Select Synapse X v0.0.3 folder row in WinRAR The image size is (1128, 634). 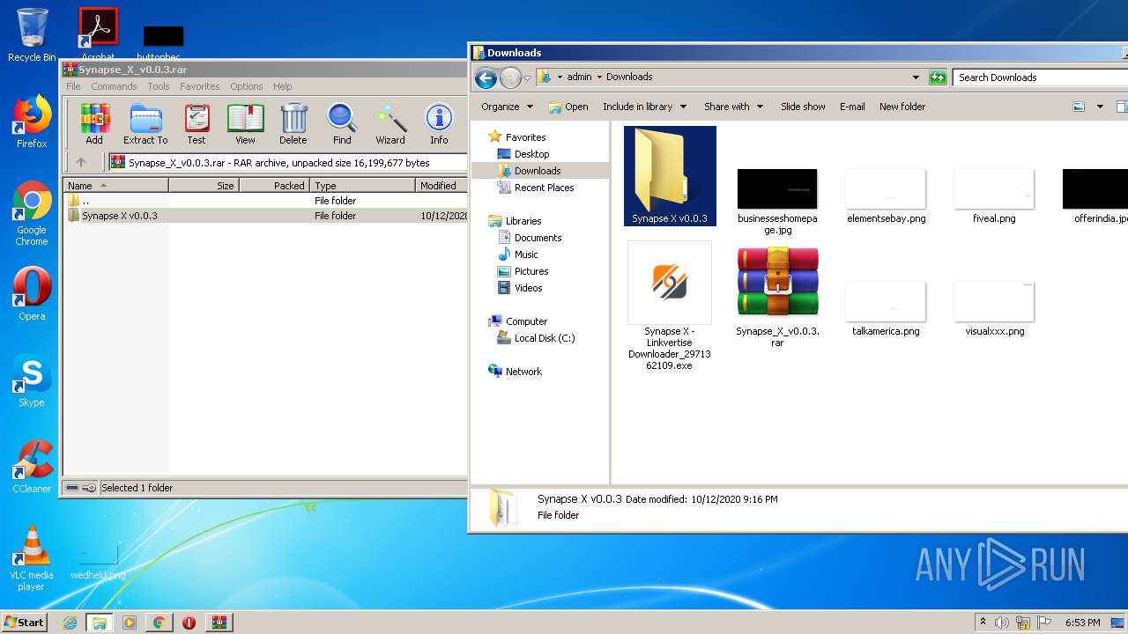264,216
